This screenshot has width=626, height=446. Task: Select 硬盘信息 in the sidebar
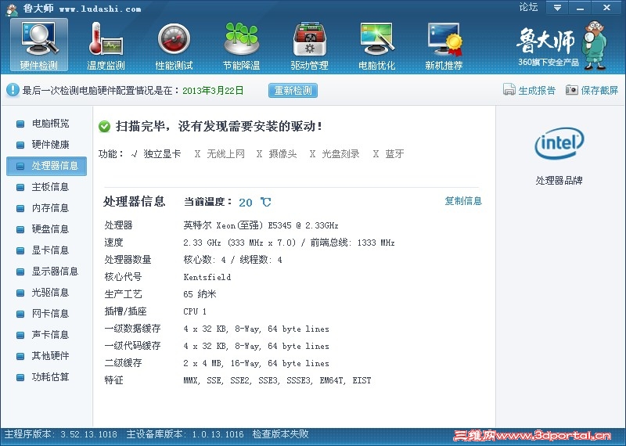click(x=46, y=229)
